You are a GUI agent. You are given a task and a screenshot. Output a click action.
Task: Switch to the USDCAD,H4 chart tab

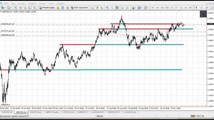tap(68, 112)
